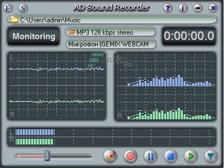
Task: Pause recording with the Pause button
Action: (150, 156)
